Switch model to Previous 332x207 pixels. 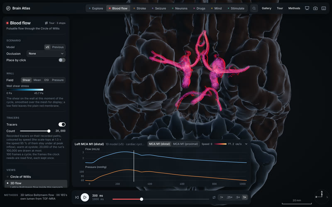click(x=58, y=47)
